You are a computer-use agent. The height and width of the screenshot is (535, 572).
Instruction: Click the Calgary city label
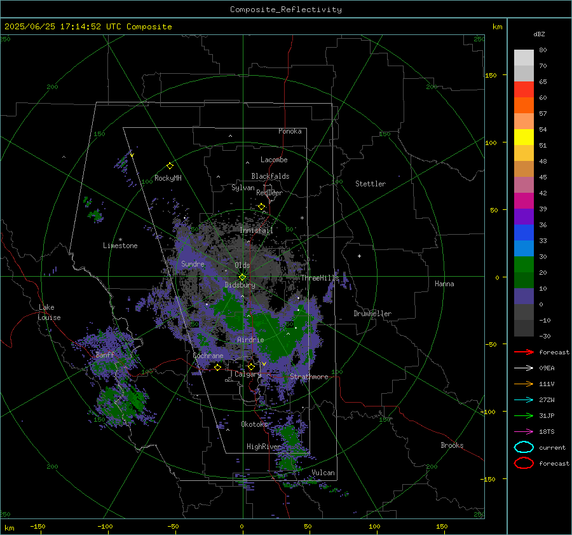pyautogui.click(x=248, y=374)
